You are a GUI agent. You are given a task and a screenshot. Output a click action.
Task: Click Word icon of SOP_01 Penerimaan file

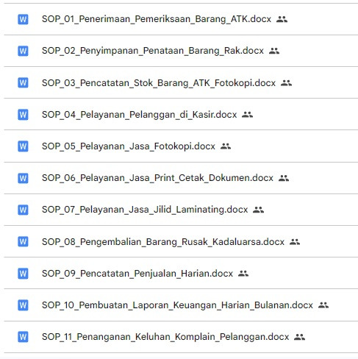pos(23,19)
